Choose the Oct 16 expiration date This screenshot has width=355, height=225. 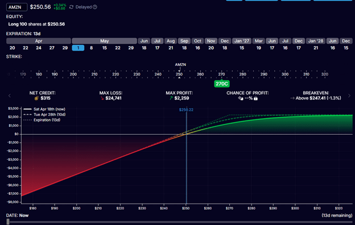click(x=197, y=48)
